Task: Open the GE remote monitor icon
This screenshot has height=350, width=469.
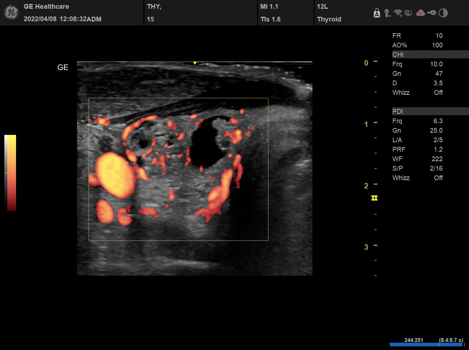Action: [x=408, y=13]
